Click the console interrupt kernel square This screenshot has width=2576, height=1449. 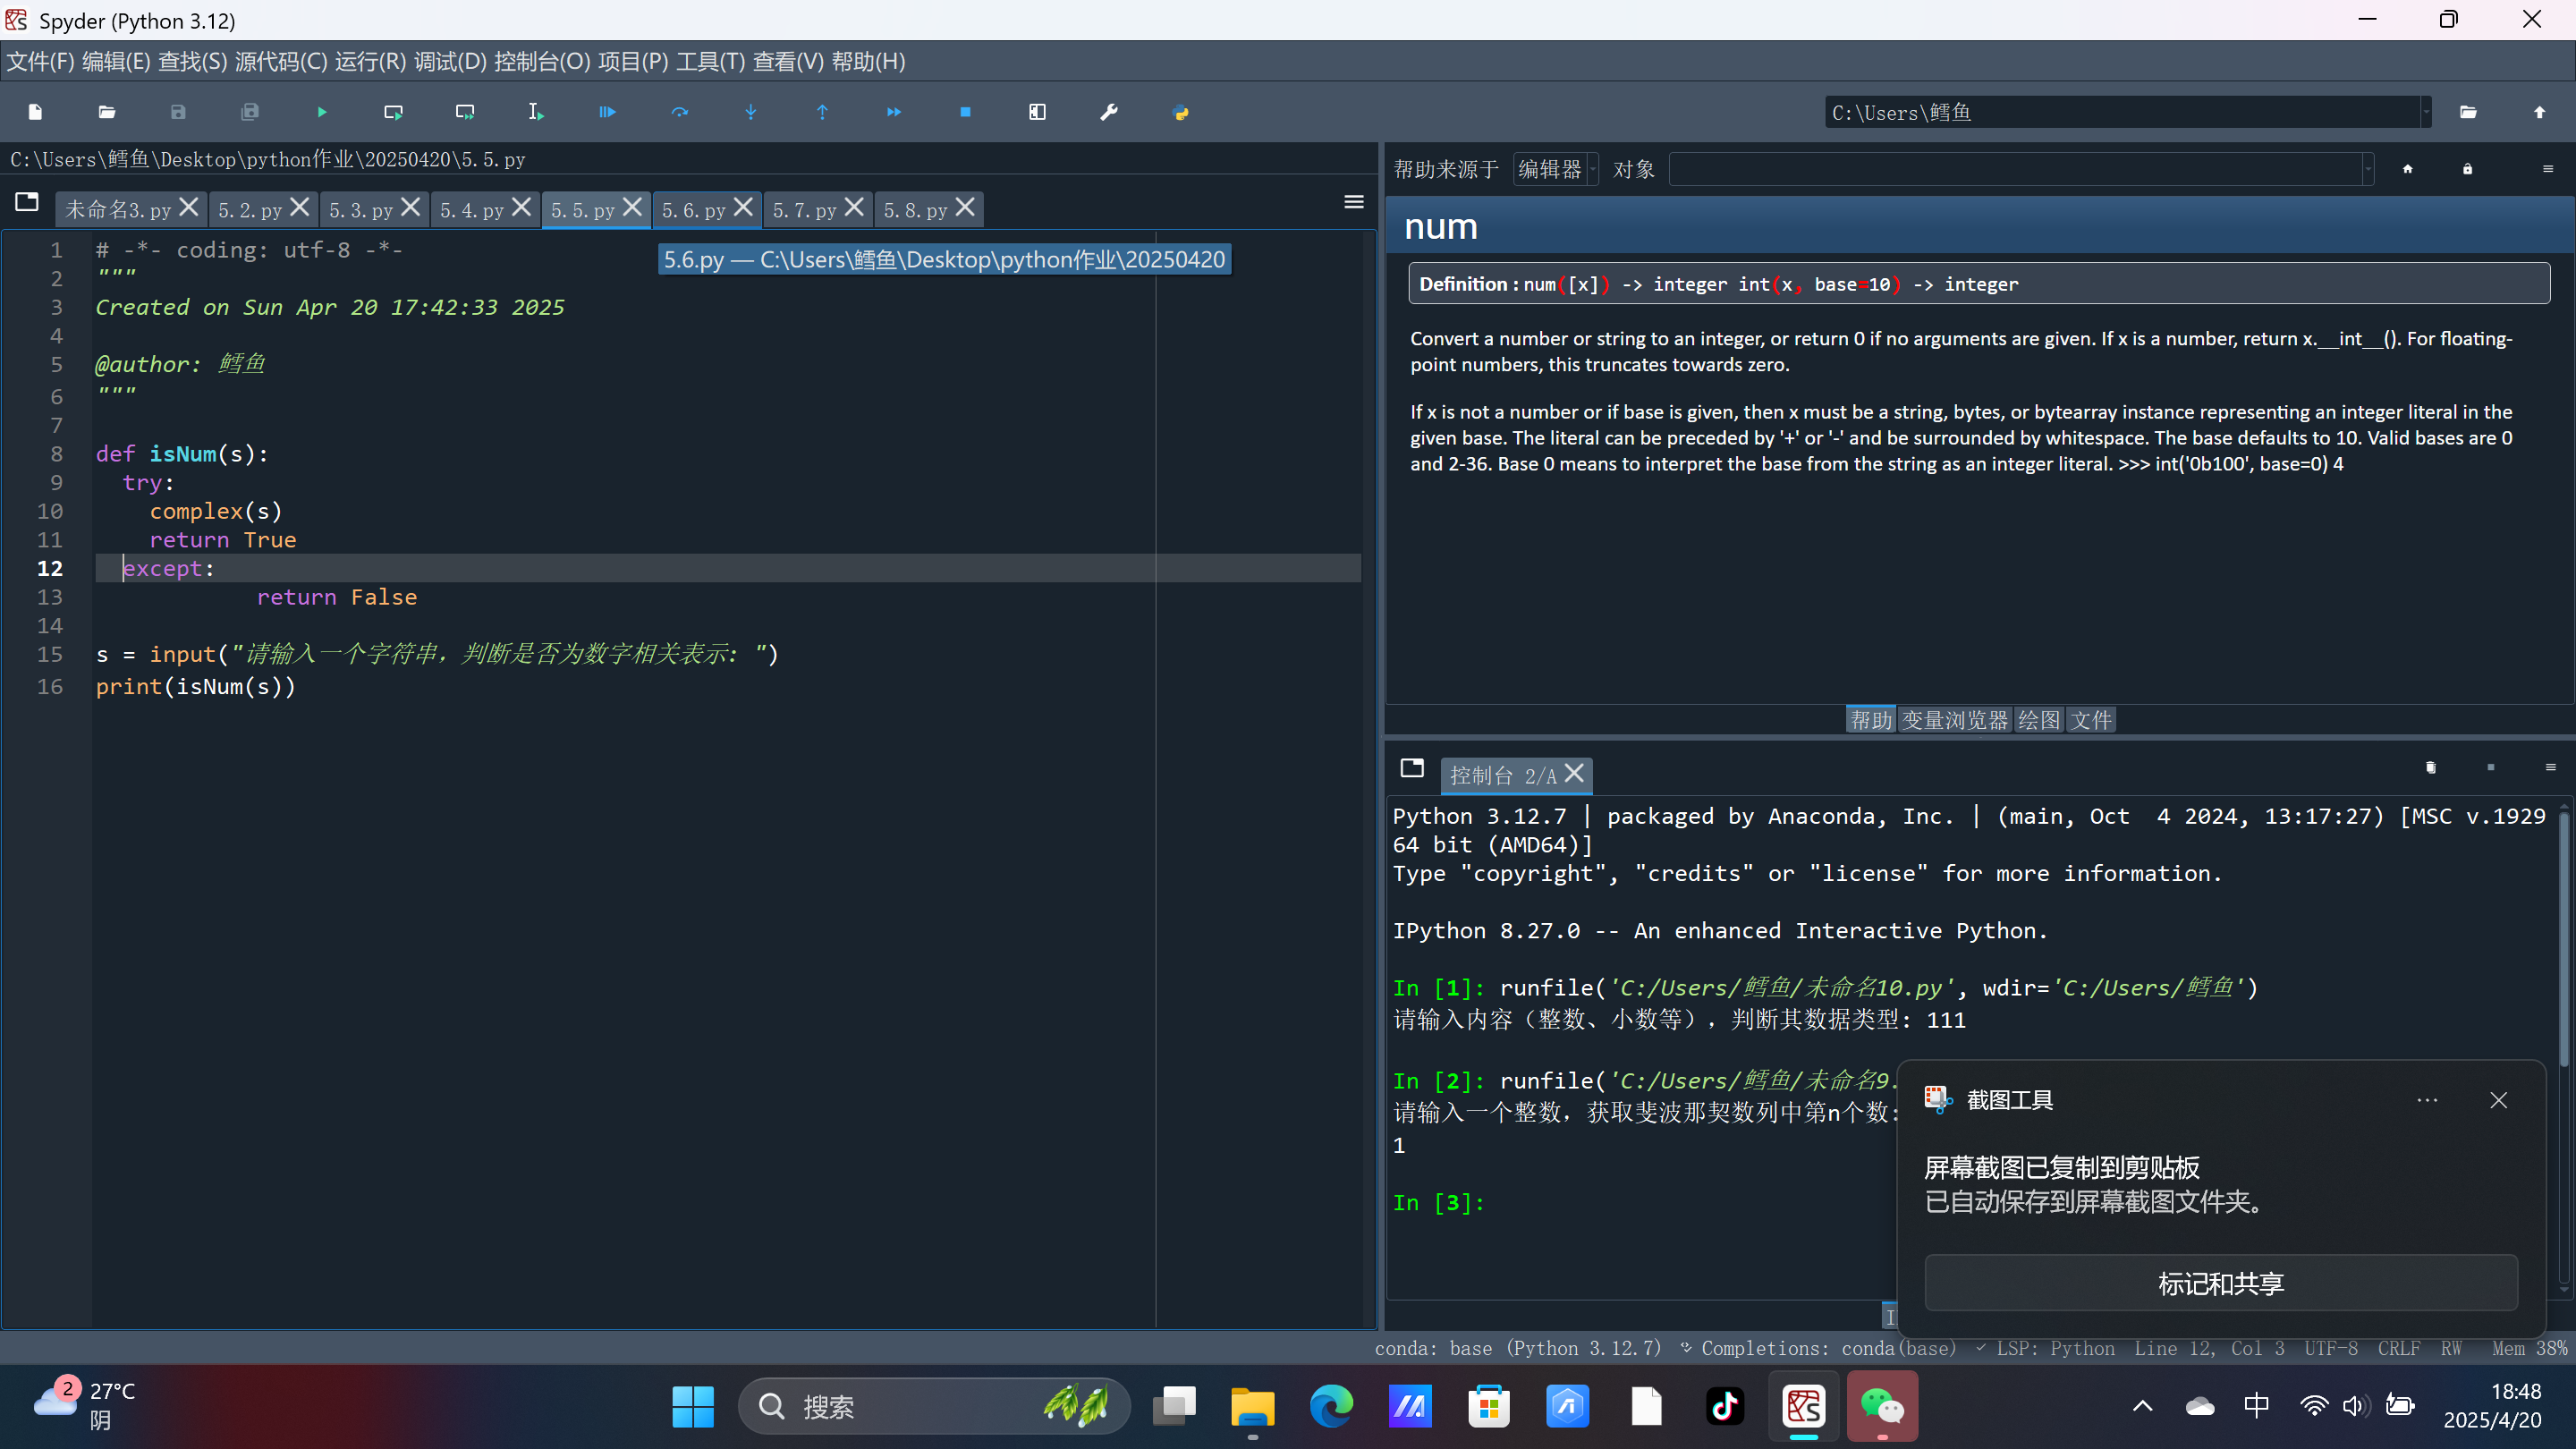click(2490, 768)
